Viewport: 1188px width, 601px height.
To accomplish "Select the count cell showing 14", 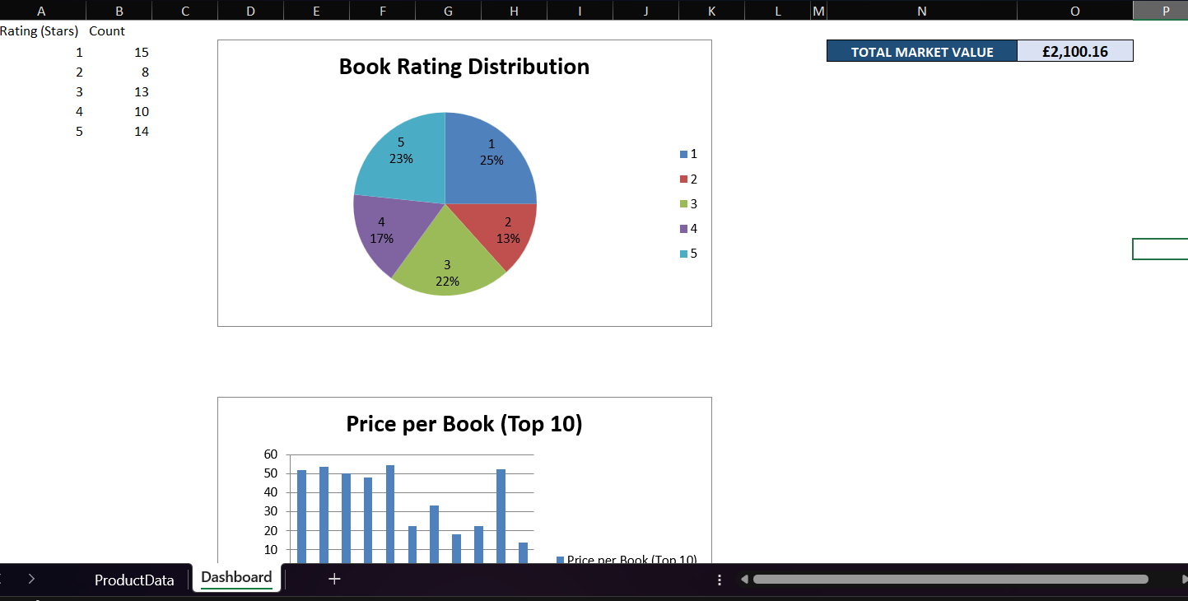I will click(x=119, y=131).
